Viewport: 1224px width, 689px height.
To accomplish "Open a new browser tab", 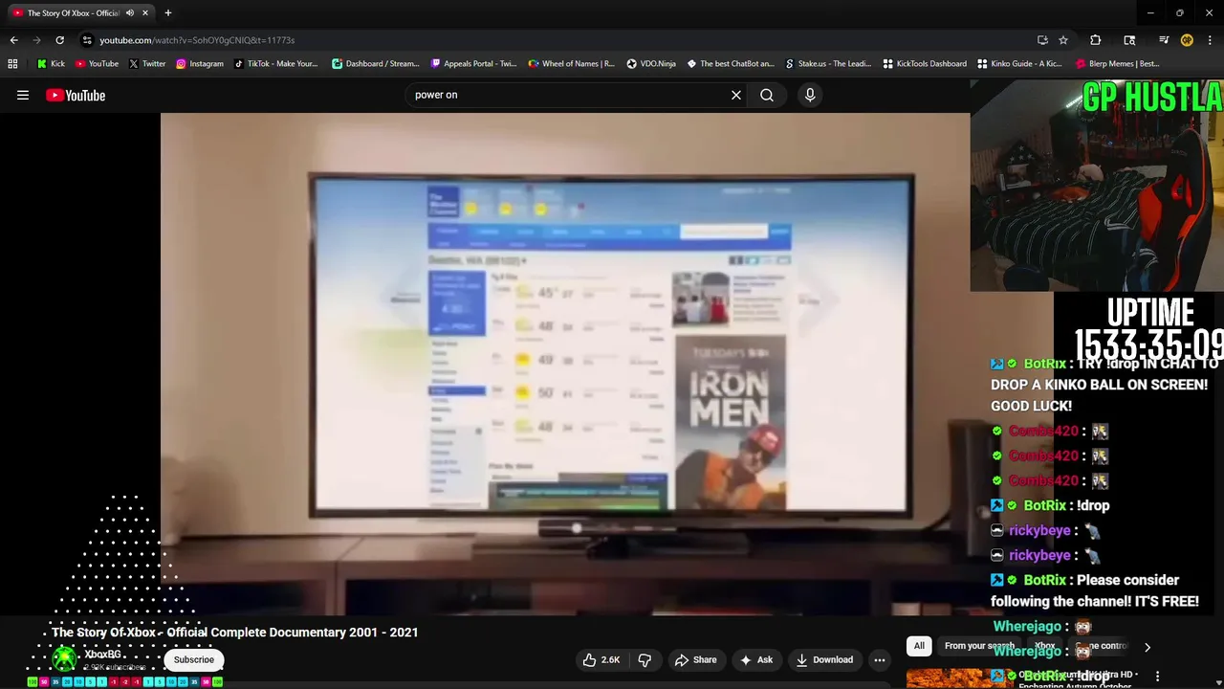I will [x=168, y=13].
